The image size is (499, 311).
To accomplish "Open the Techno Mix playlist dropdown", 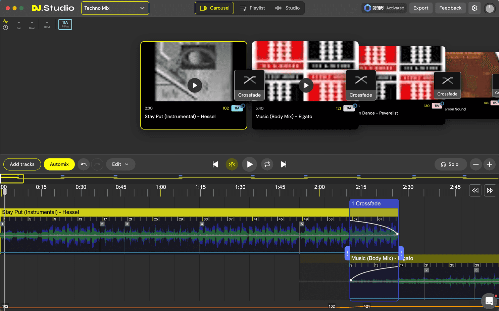I will point(115,8).
